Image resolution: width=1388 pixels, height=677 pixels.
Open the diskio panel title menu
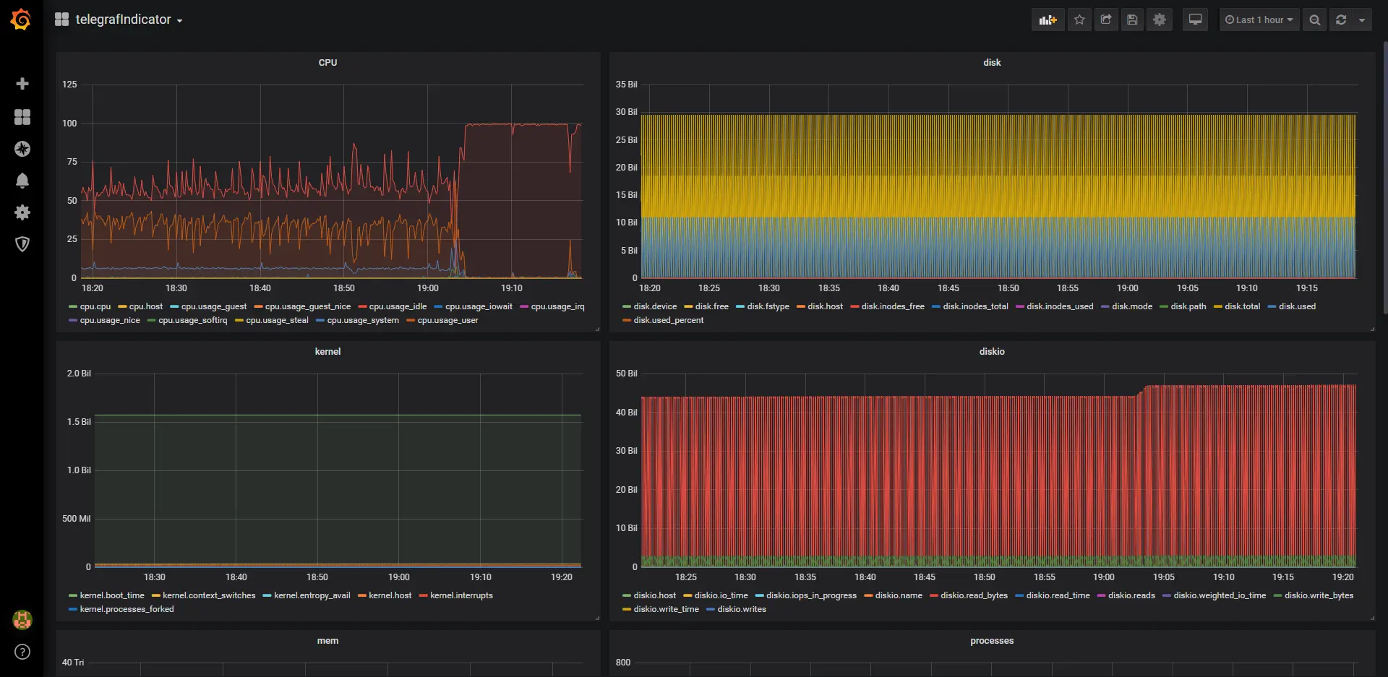pyautogui.click(x=992, y=351)
